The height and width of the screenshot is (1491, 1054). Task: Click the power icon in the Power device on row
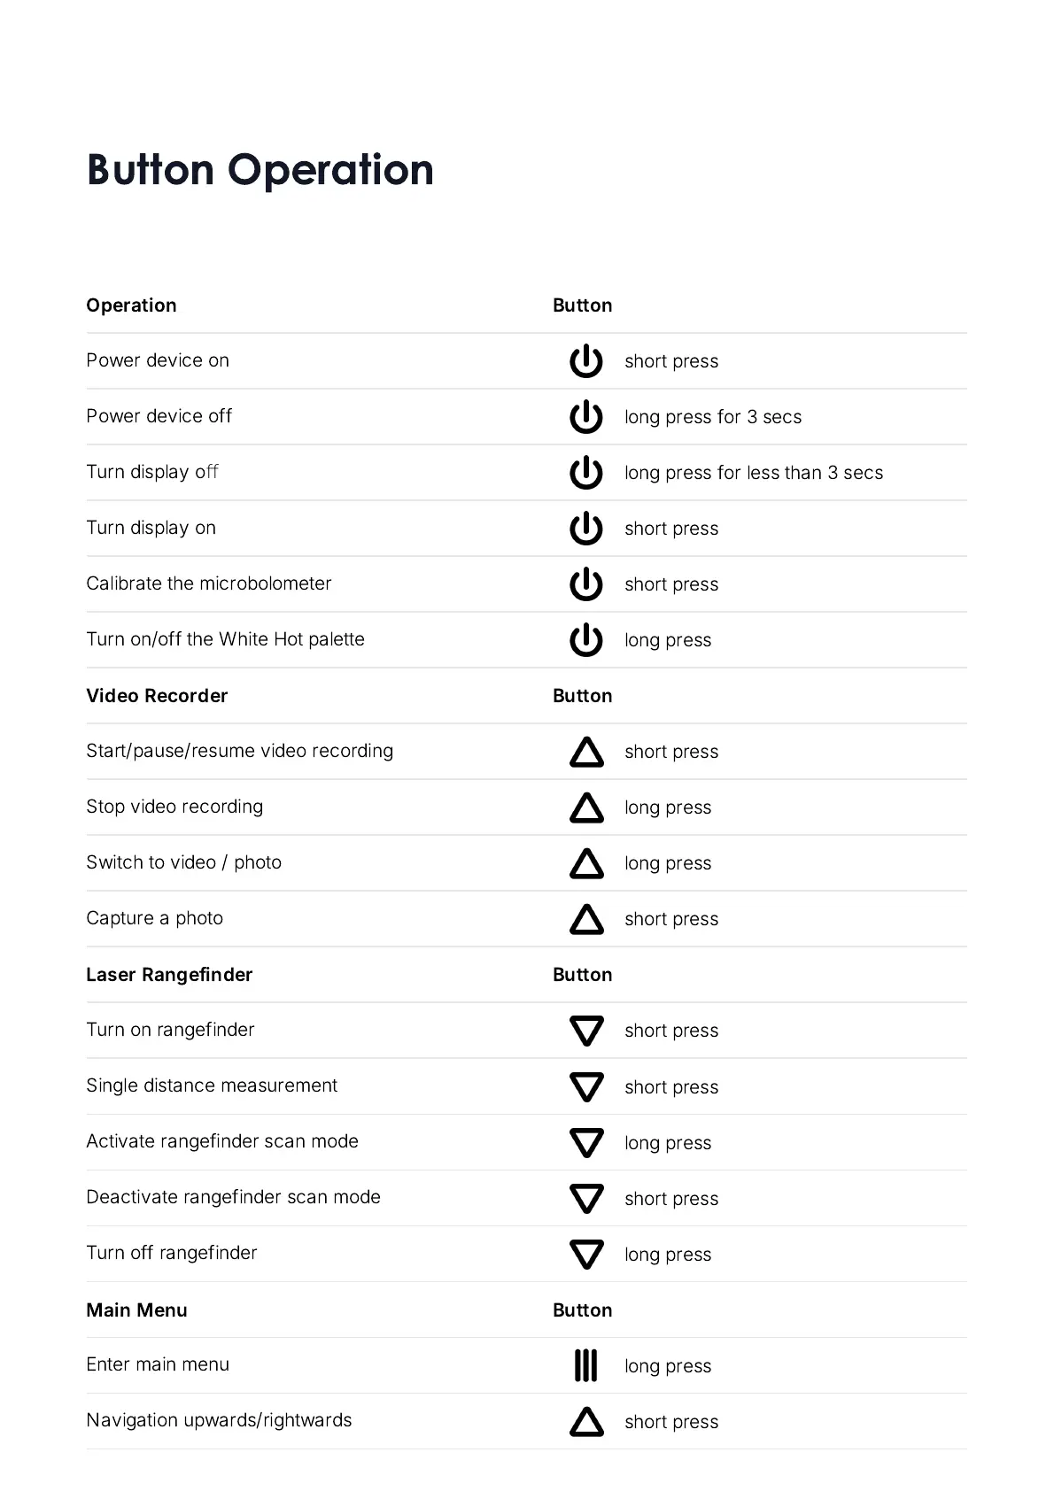click(x=585, y=361)
